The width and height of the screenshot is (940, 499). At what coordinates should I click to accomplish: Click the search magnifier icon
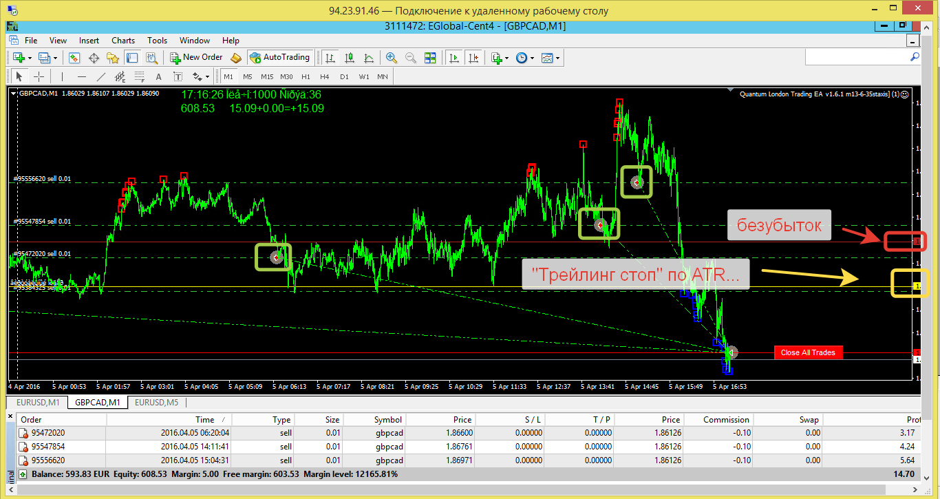[915, 56]
